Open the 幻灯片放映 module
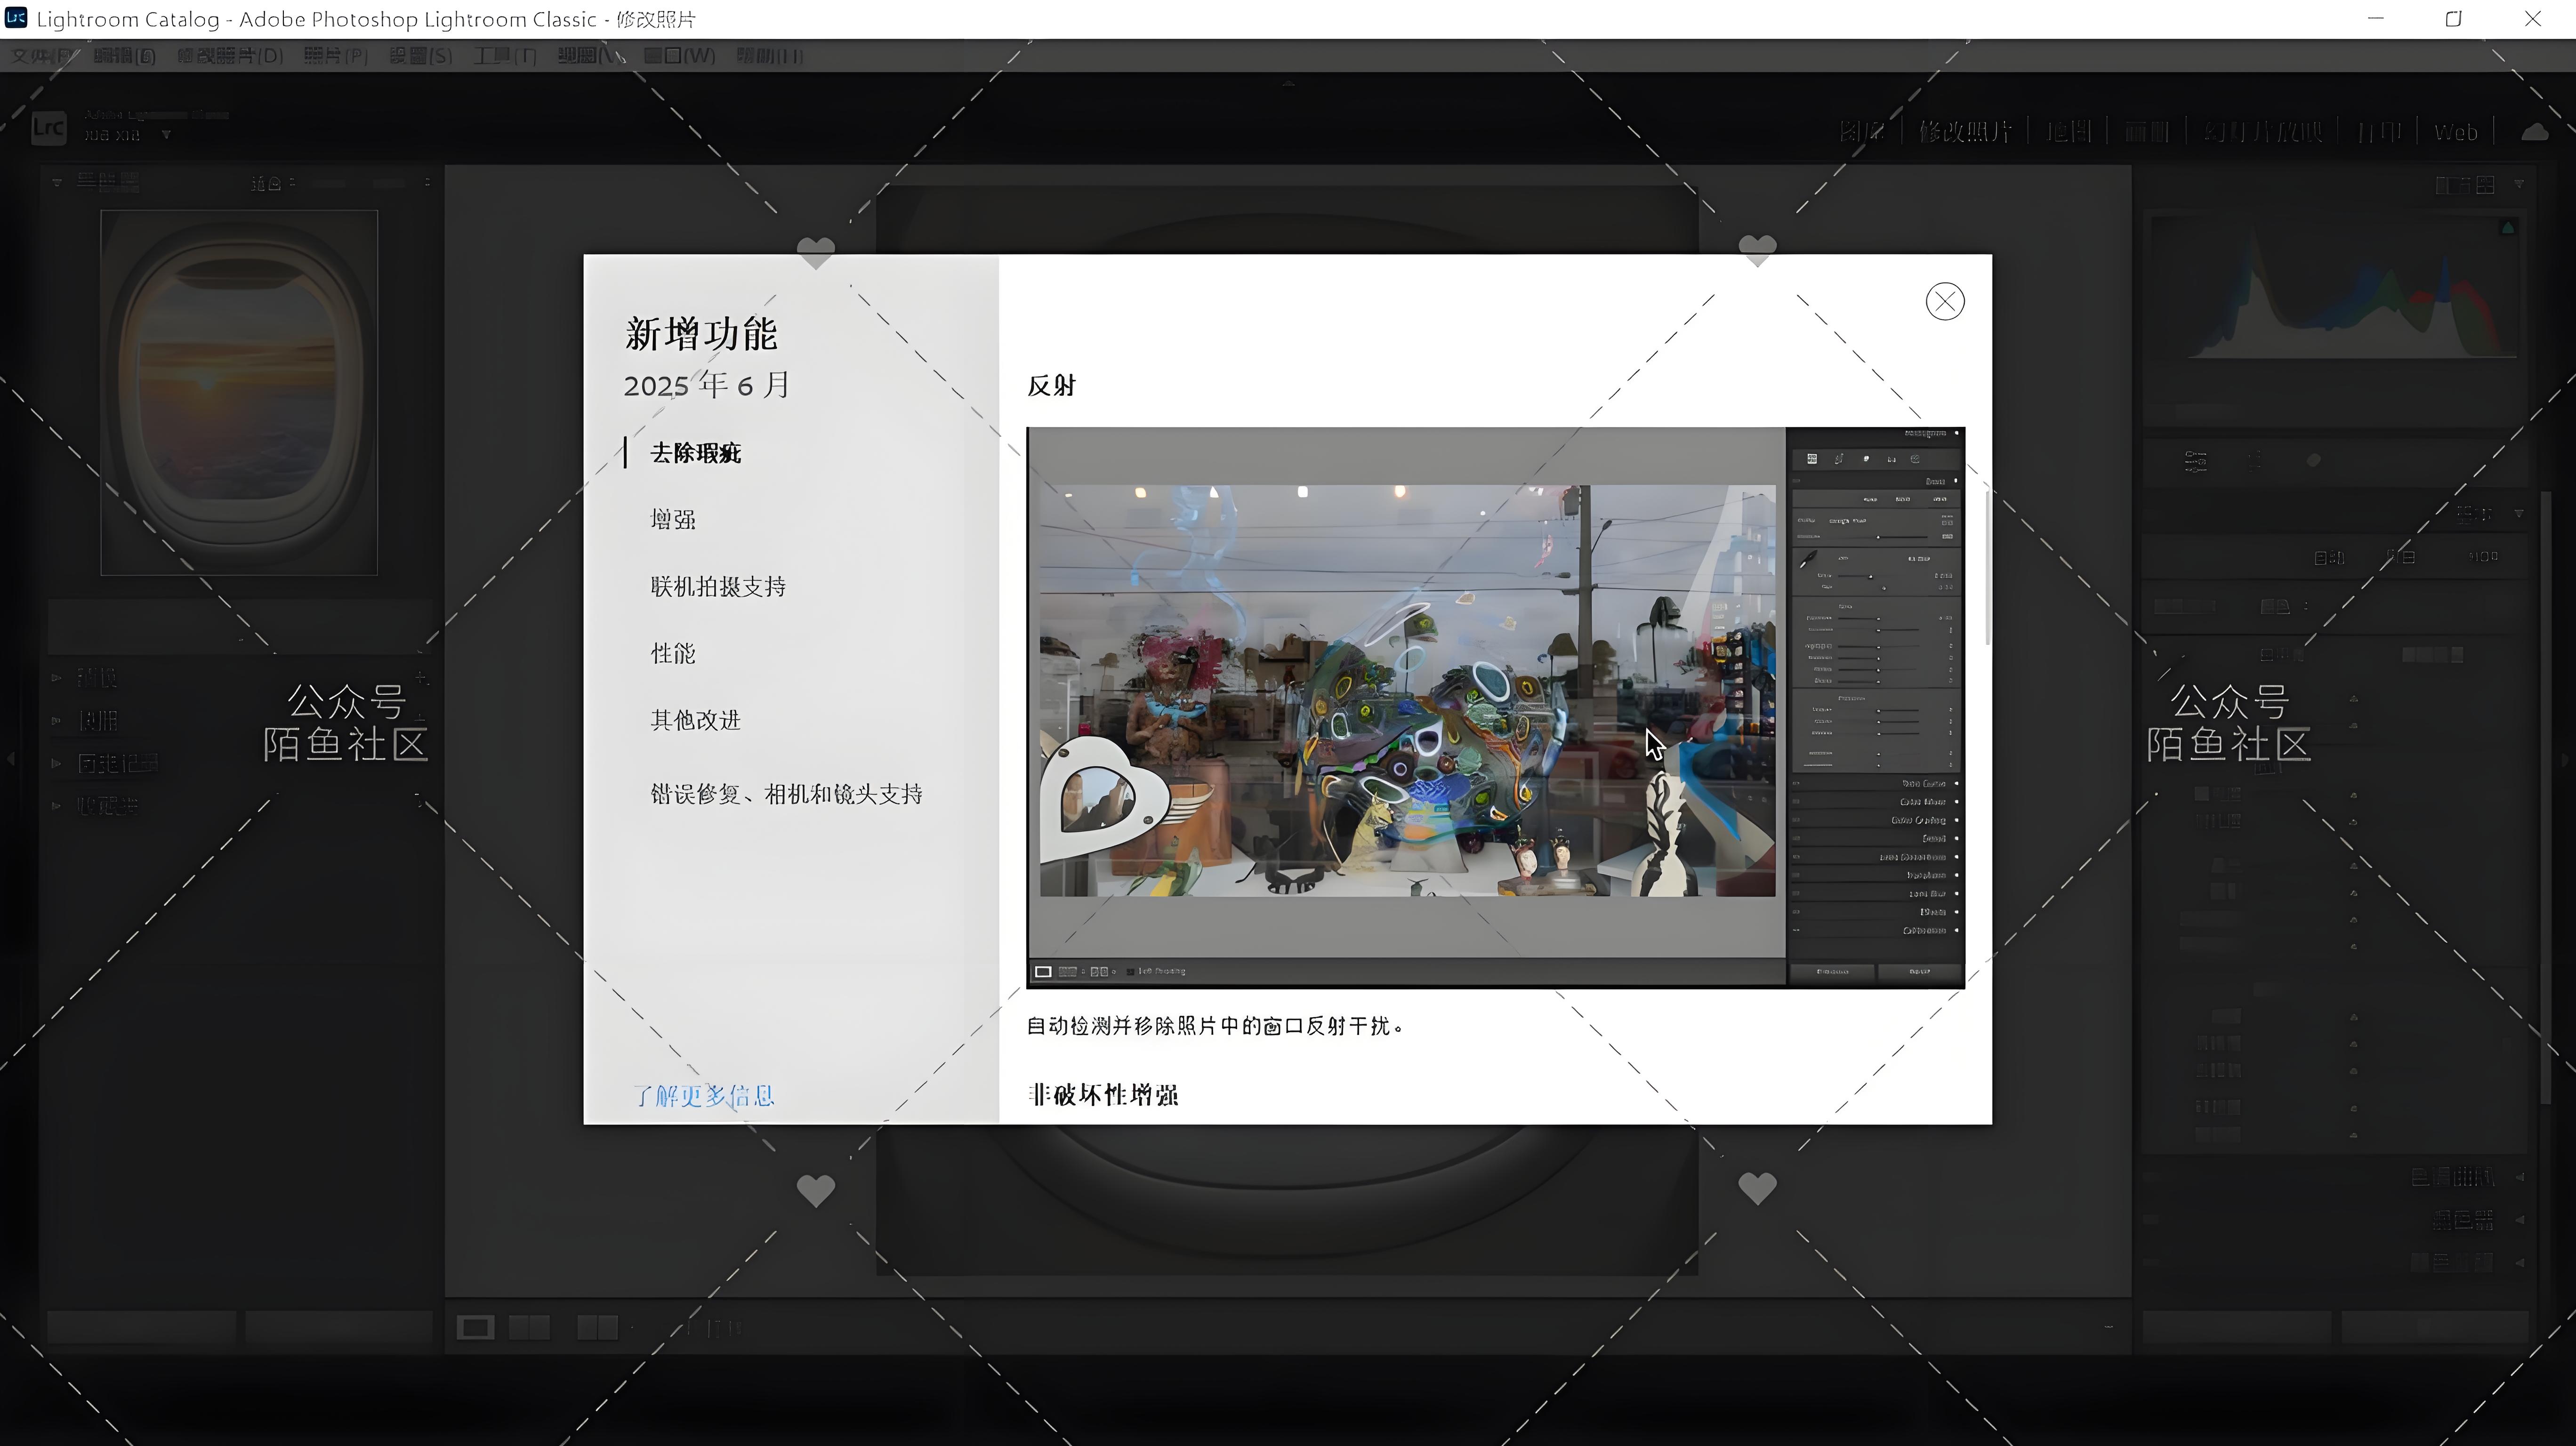The height and width of the screenshot is (1446, 2576). click(x=2263, y=132)
